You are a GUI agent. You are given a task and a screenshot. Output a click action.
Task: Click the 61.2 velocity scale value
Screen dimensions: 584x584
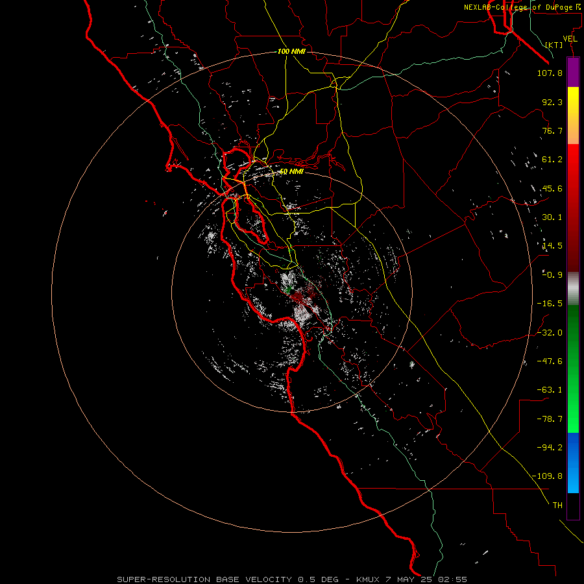pos(552,160)
